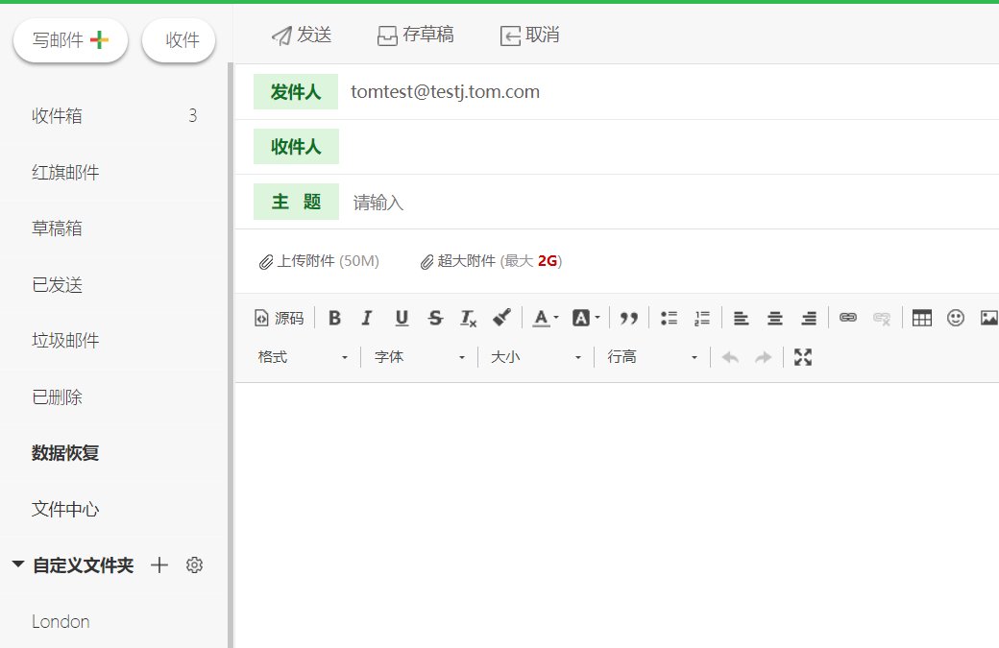Click the format painter brush icon
Image resolution: width=999 pixels, height=648 pixels.
(x=501, y=318)
